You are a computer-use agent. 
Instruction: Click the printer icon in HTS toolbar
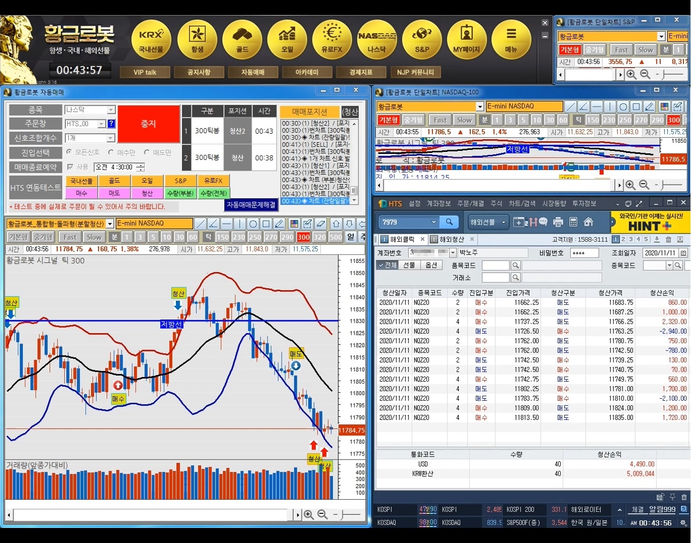click(558, 222)
